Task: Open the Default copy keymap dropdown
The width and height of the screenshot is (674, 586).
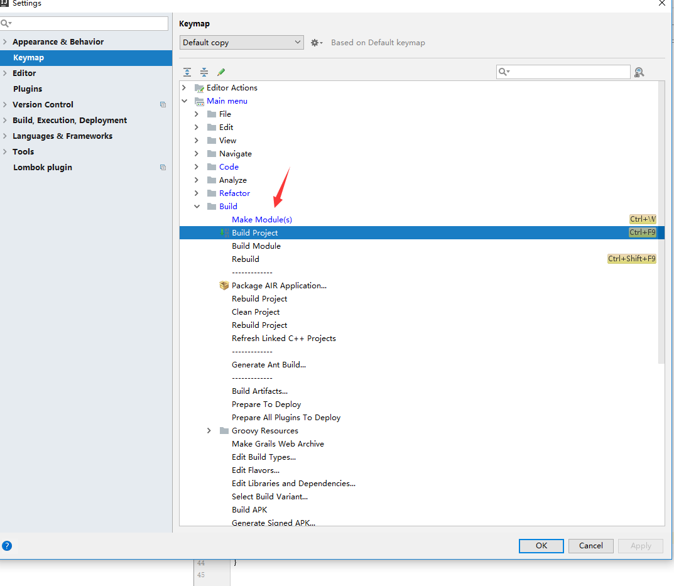Action: point(242,43)
